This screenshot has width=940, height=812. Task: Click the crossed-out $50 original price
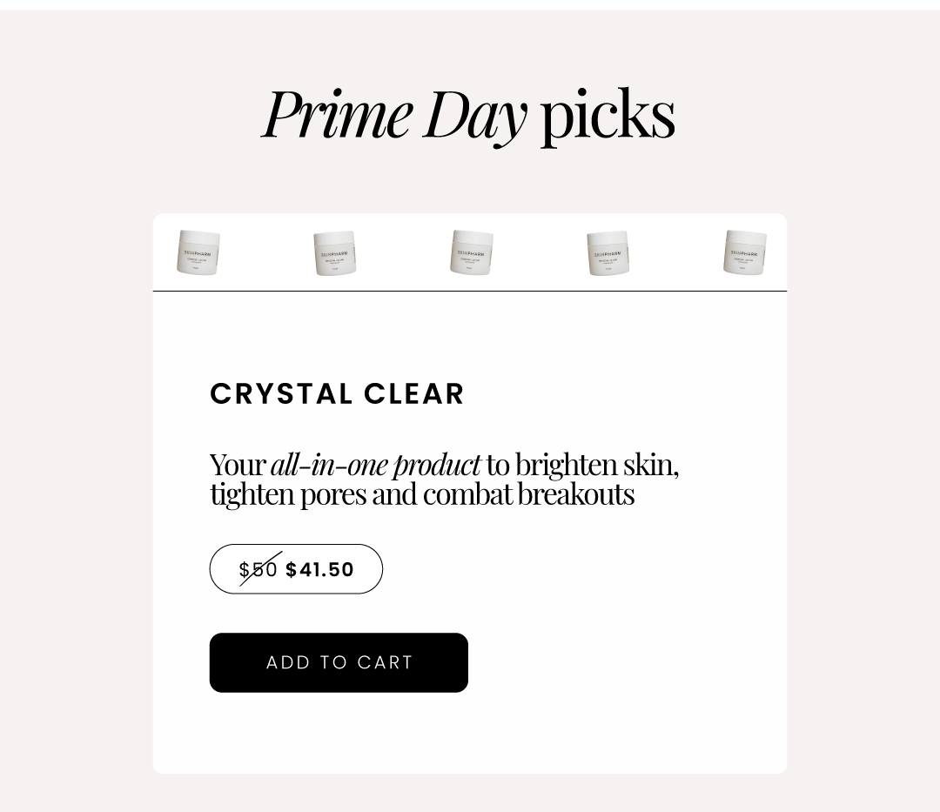click(x=258, y=569)
